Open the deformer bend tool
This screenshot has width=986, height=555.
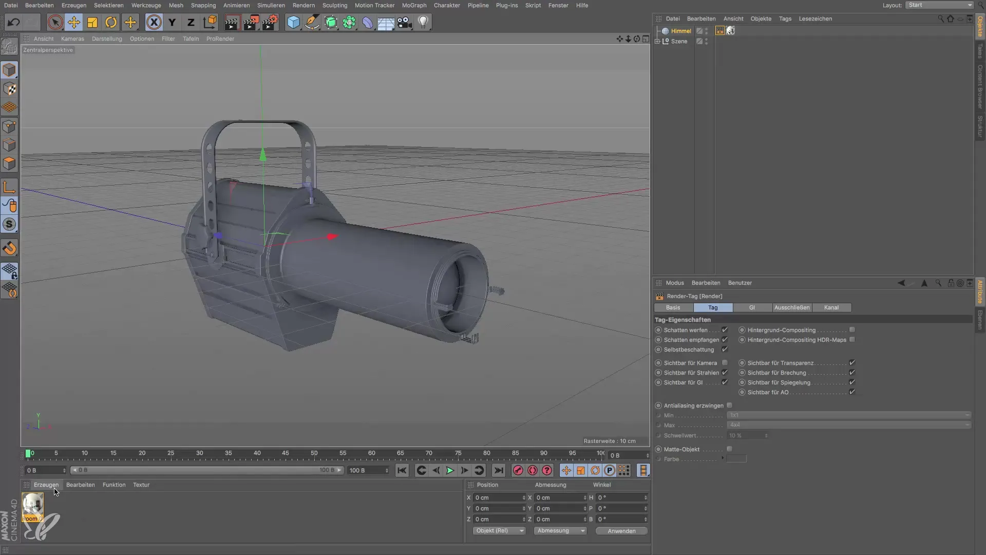tap(368, 22)
